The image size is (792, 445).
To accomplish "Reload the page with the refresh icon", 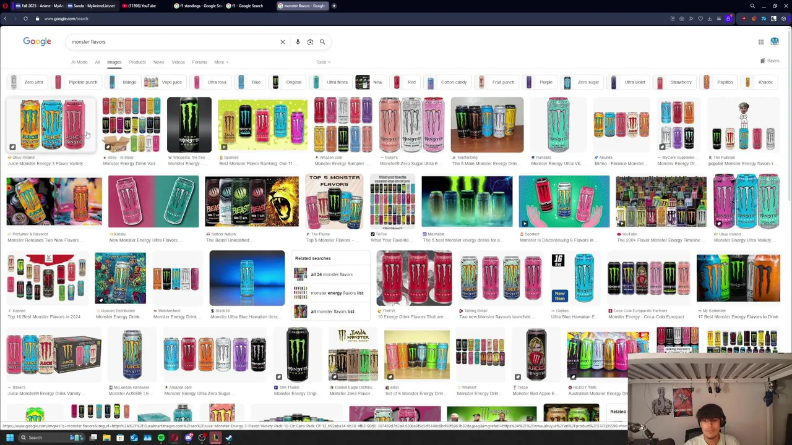I will 25,19.
